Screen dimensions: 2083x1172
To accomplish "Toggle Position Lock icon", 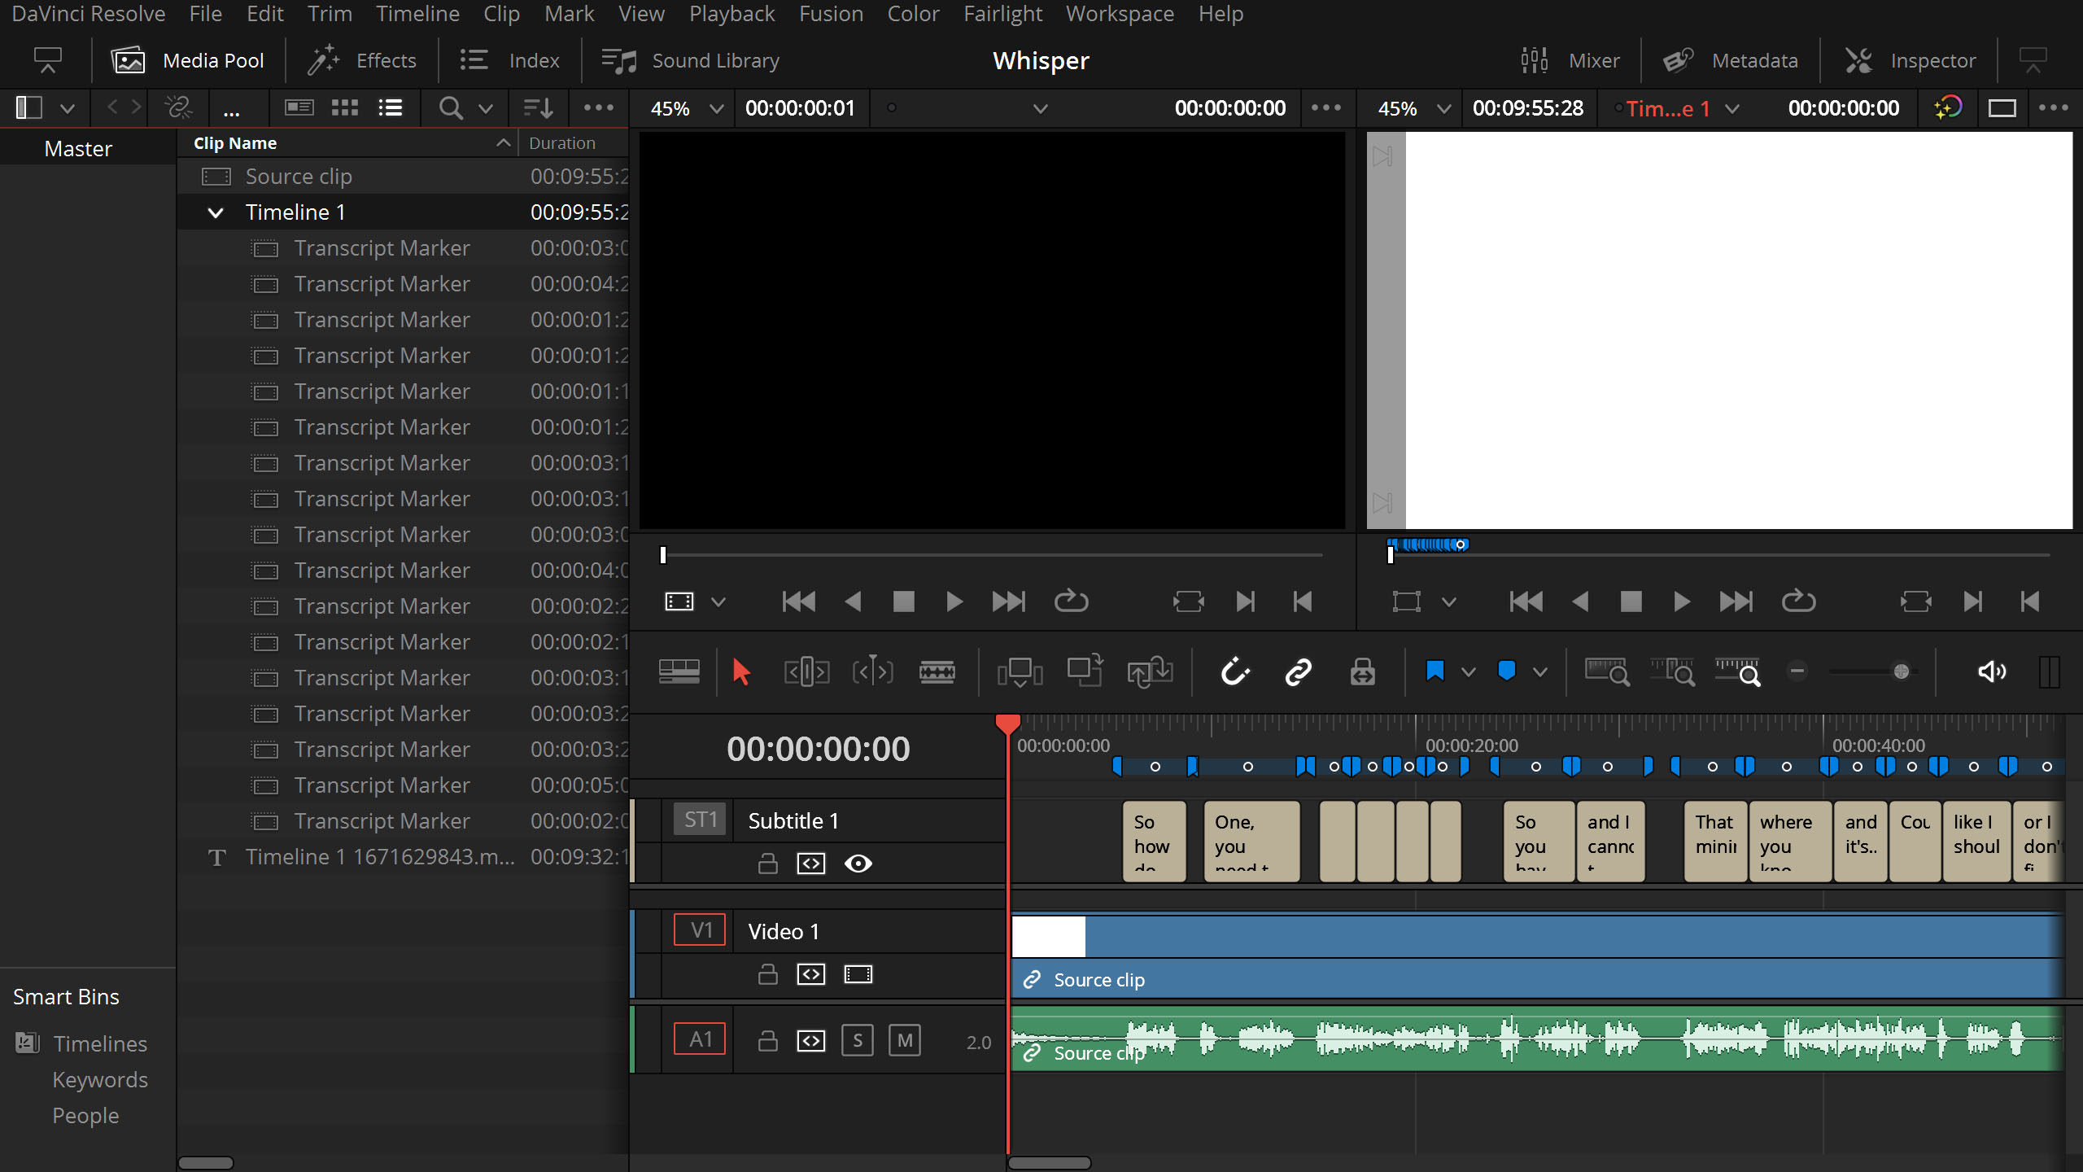I will (1363, 671).
